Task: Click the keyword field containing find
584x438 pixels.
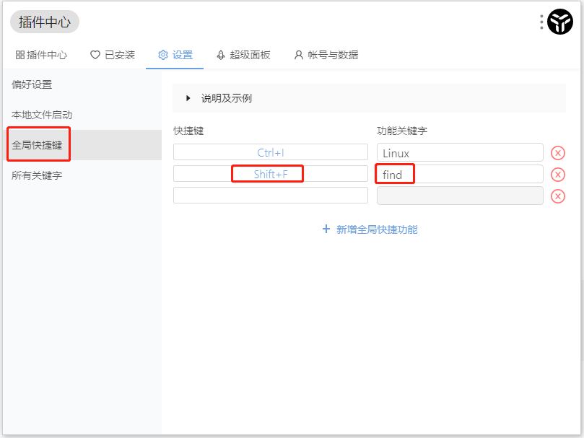Action: 459,174
